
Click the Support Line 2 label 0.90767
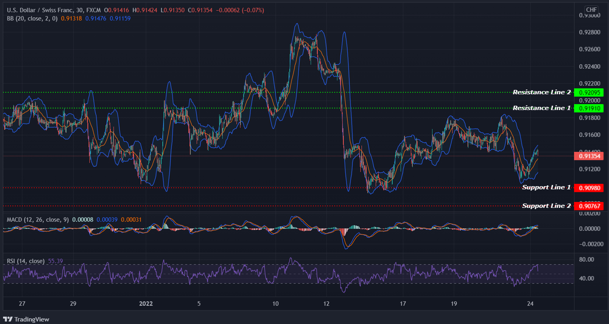click(589, 206)
